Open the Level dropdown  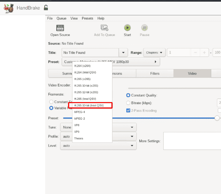click(98, 146)
